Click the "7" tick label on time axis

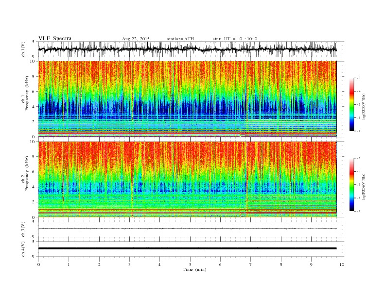coord(250,264)
